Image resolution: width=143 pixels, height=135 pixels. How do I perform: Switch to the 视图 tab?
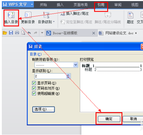pos(135,5)
